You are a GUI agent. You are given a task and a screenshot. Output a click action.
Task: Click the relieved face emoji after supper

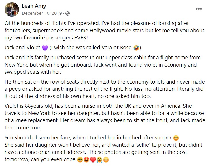(176, 138)
